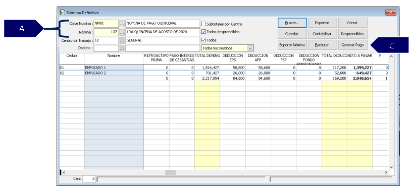
Task: Click the 1RA QUINCENA DE AGOSTO DE 2020 field
Action: [x=163, y=32]
